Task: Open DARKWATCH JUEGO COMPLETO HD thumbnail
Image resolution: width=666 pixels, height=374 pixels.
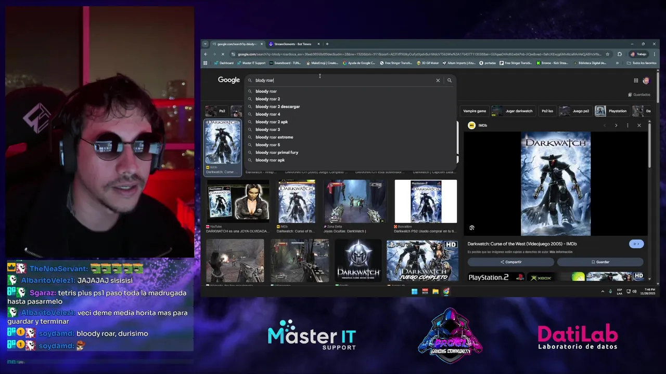Action: coord(422,261)
